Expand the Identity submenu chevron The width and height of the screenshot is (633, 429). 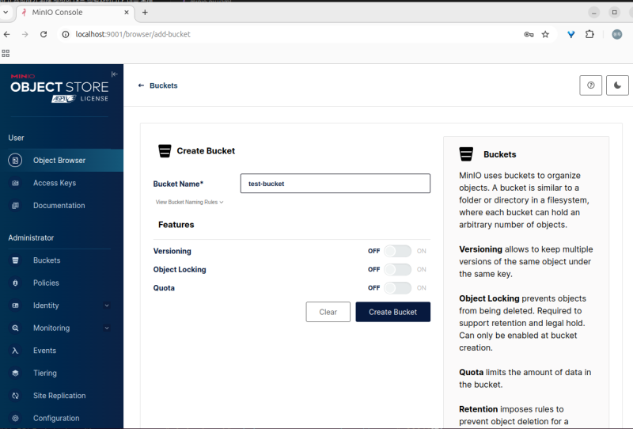pyautogui.click(x=107, y=306)
